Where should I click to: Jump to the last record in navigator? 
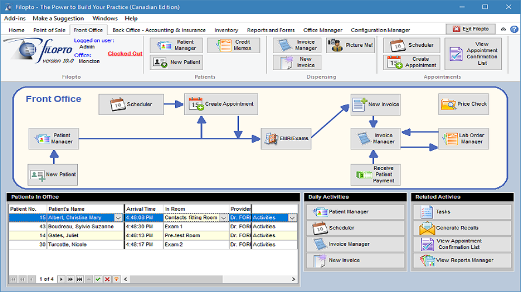(80, 279)
